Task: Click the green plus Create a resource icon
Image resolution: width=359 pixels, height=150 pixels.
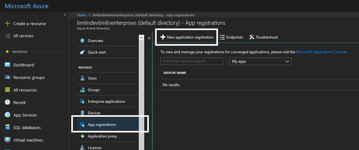Action: tap(8, 23)
